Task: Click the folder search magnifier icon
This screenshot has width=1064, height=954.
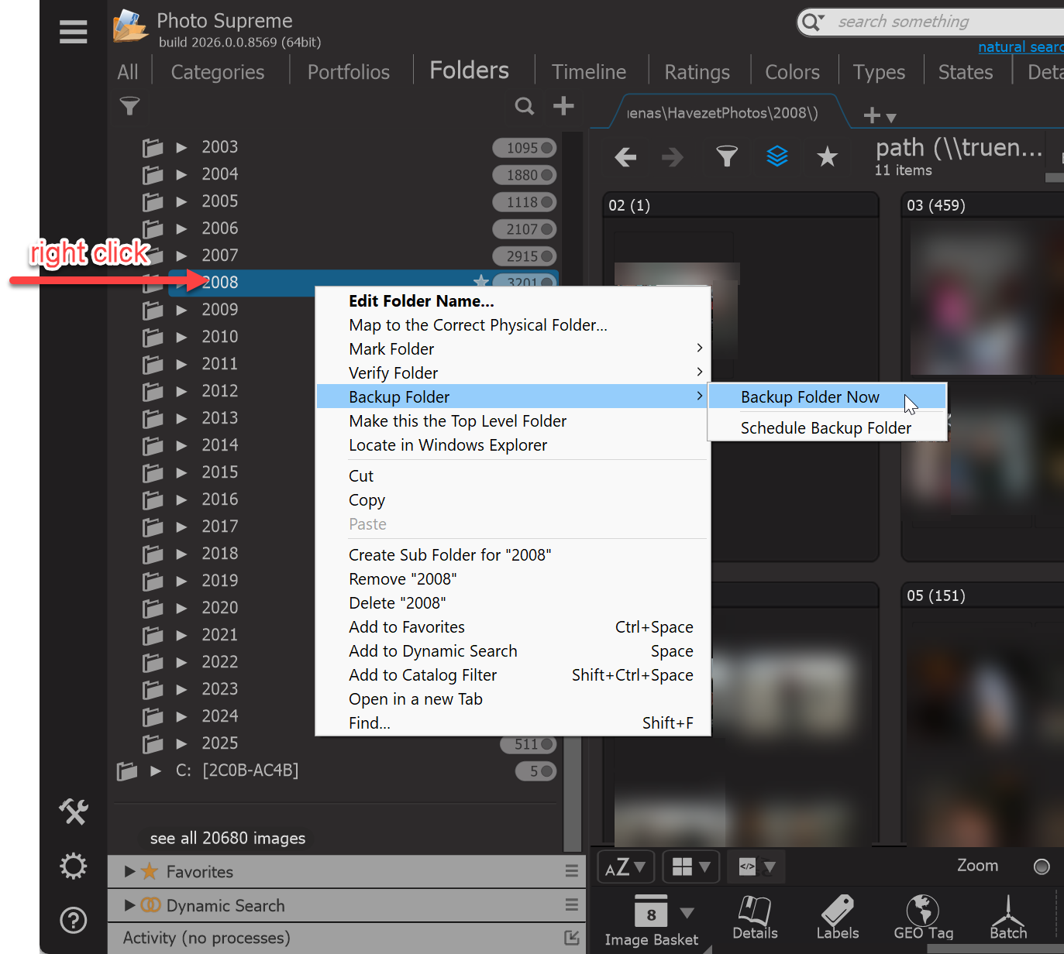Action: click(x=525, y=106)
